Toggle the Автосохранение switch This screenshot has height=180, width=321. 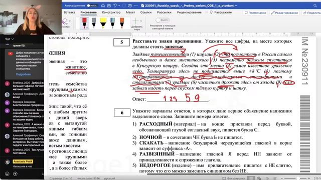click(x=92, y=5)
